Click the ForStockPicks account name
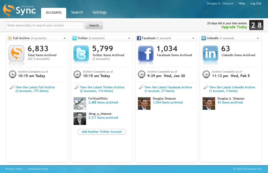 coord(98,99)
